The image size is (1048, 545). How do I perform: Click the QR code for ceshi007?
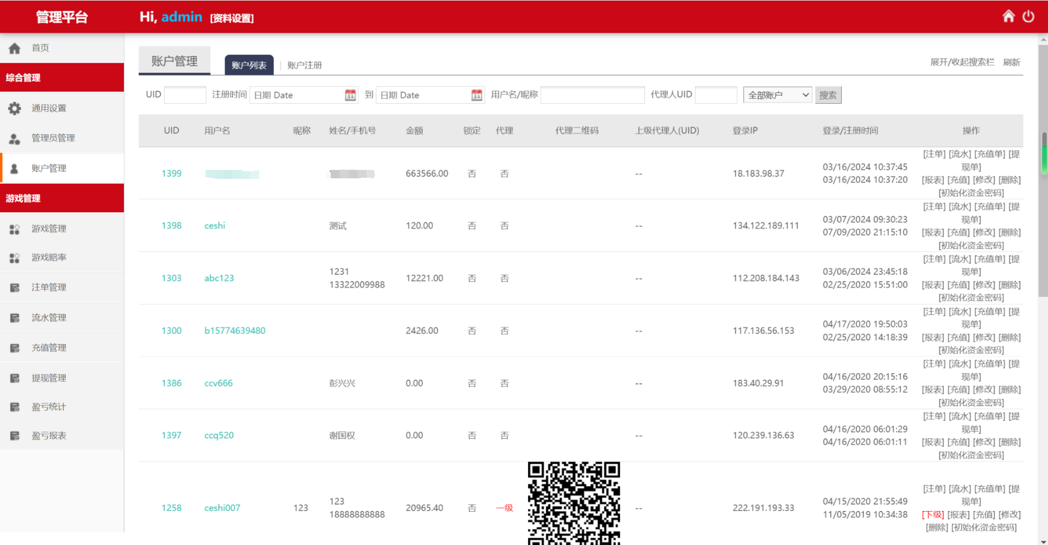pos(573,504)
